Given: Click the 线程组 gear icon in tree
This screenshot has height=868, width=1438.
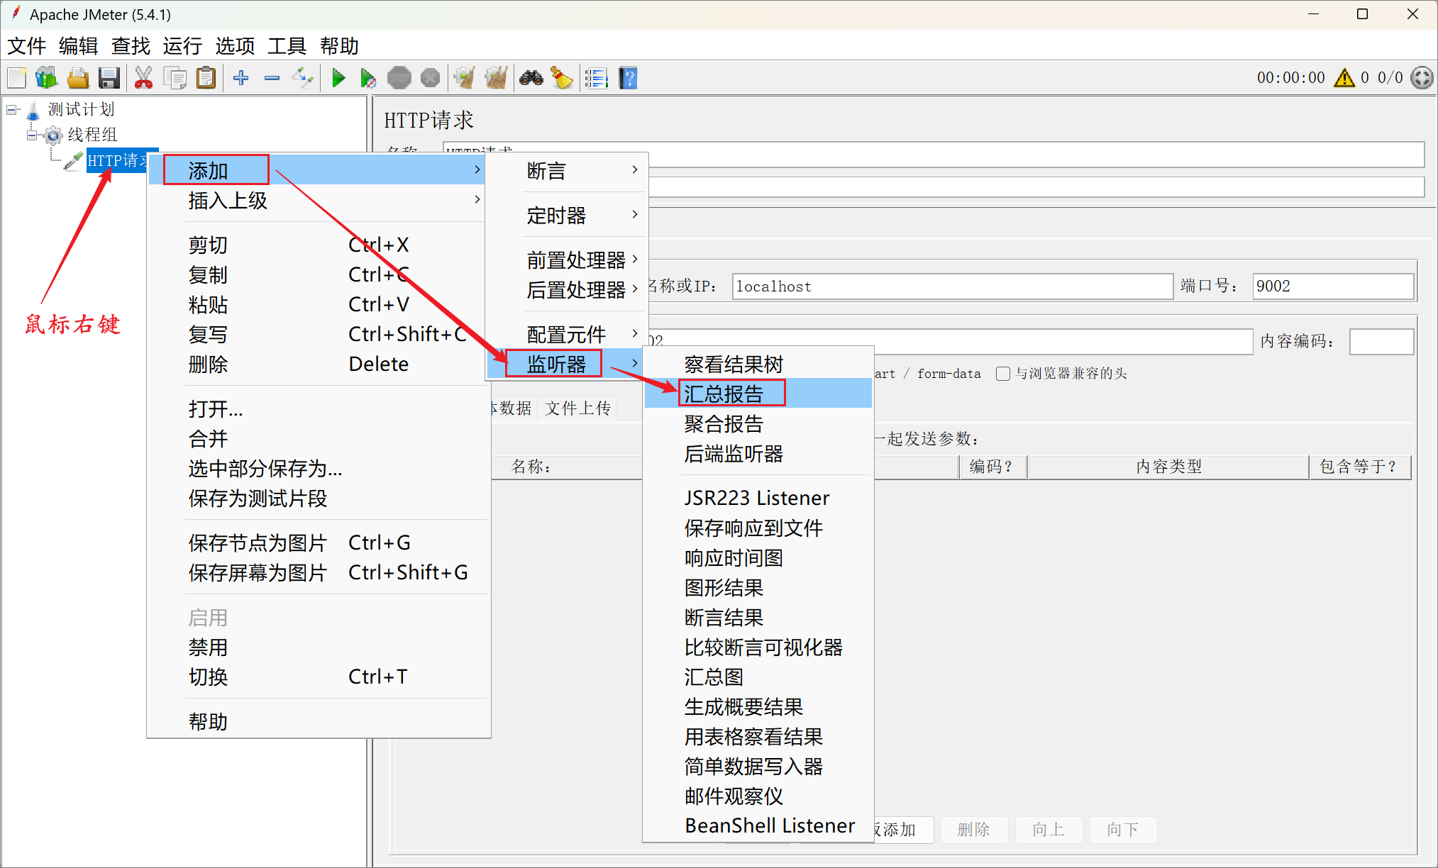Looking at the screenshot, I should pyautogui.click(x=52, y=135).
